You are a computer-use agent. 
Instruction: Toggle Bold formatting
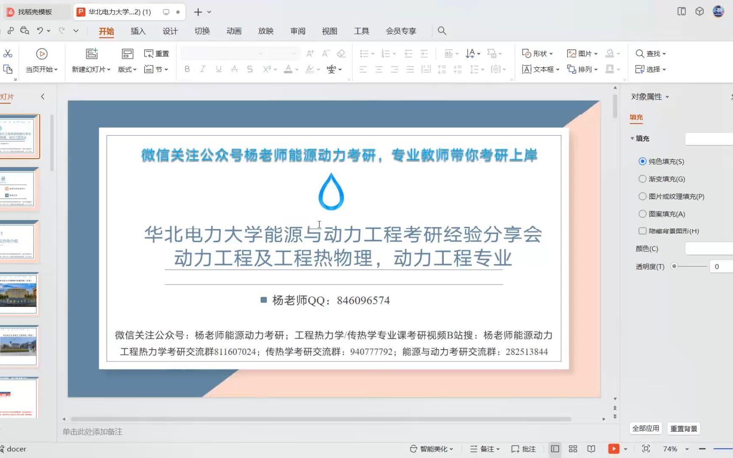point(187,69)
